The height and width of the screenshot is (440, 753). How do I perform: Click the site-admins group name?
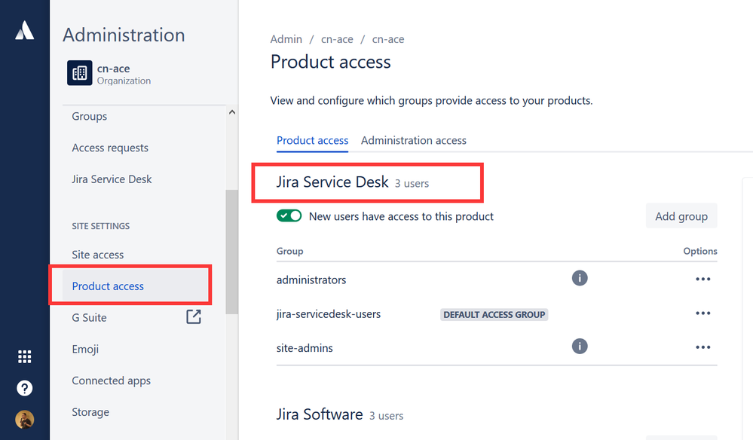coord(305,348)
